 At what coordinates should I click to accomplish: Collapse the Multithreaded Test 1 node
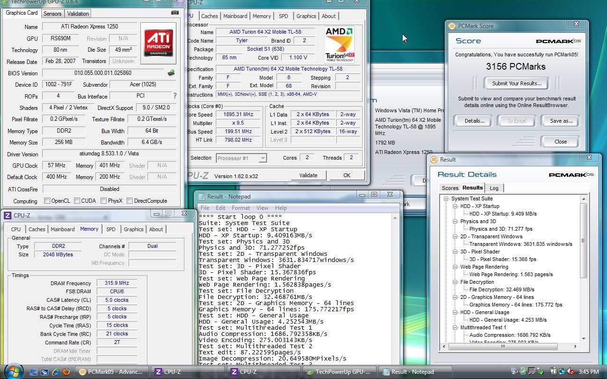455,327
